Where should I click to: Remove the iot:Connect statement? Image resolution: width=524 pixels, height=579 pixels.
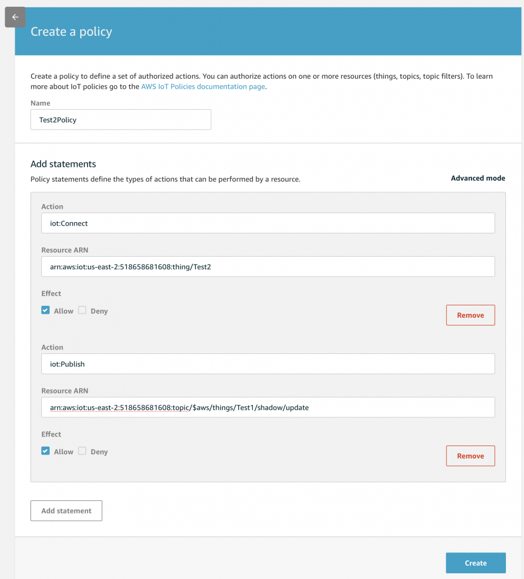pos(470,315)
